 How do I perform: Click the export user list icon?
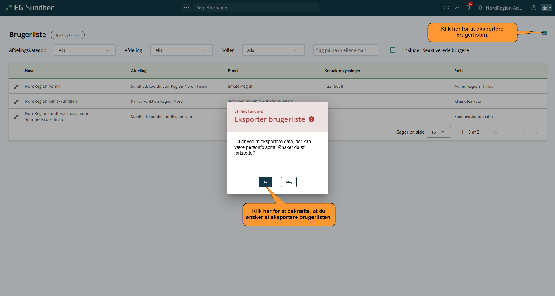click(x=544, y=33)
